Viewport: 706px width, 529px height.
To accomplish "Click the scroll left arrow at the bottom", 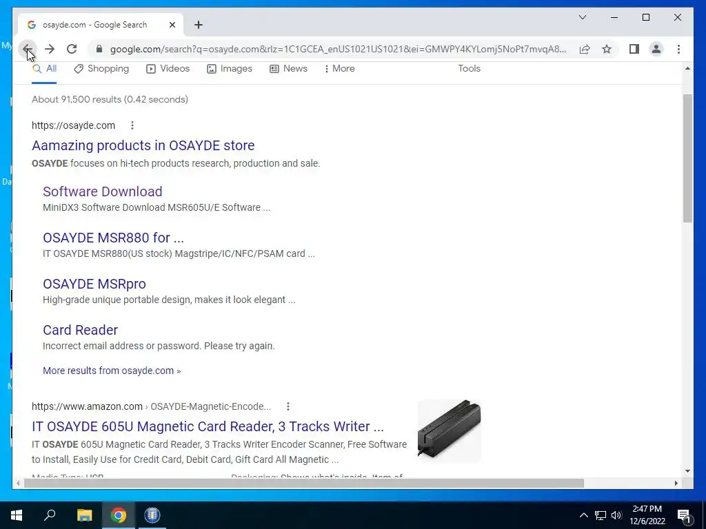I will tap(18, 483).
